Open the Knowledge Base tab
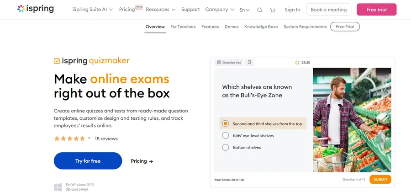 click(261, 27)
